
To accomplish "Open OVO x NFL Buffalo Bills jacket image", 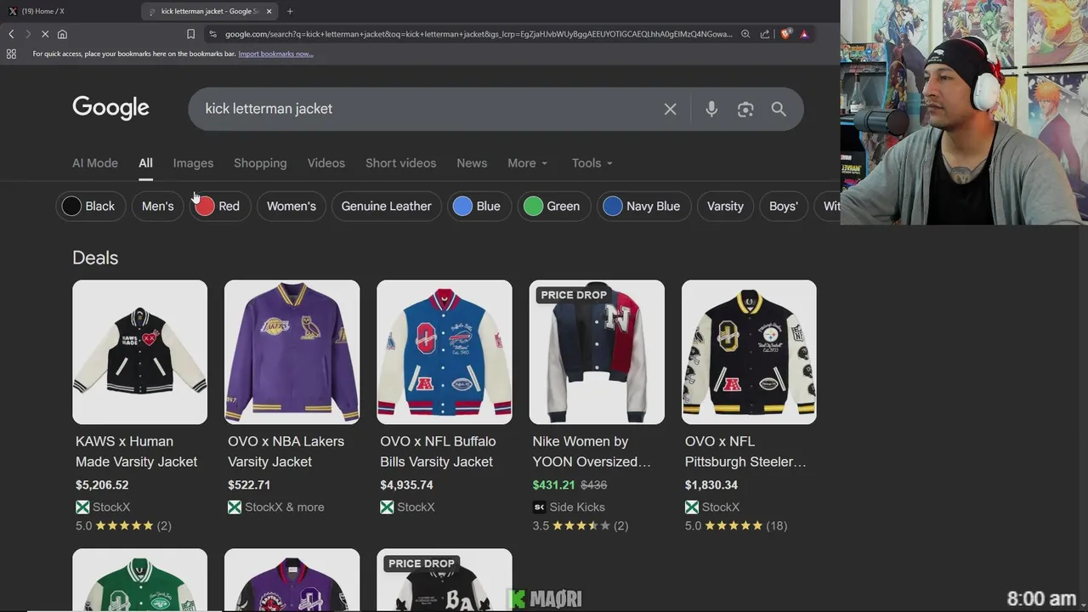I will click(x=445, y=352).
